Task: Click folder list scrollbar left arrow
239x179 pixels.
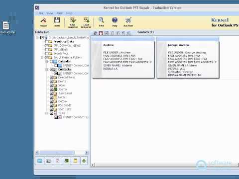Action: point(37,153)
